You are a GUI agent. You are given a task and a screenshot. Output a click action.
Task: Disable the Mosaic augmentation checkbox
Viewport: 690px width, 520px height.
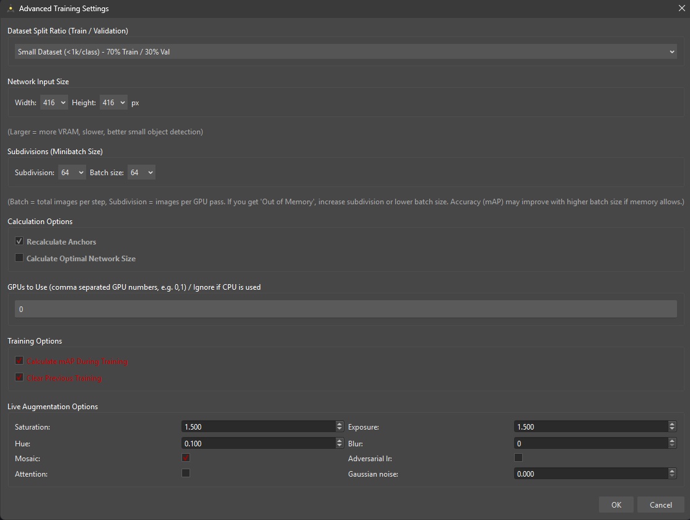pos(185,458)
